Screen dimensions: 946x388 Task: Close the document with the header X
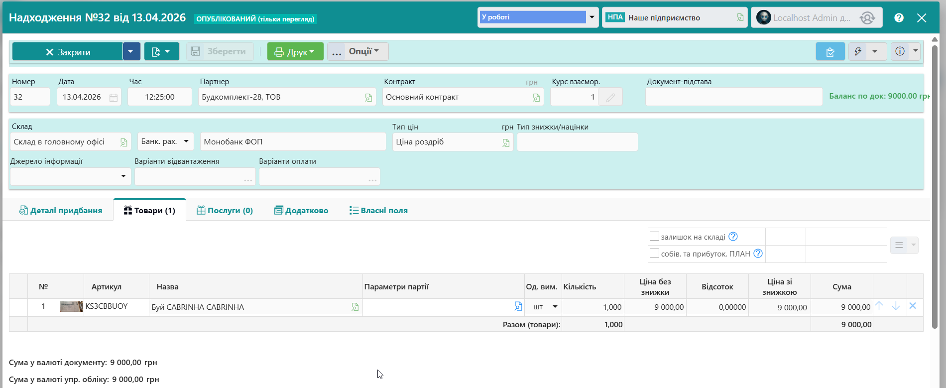(922, 18)
